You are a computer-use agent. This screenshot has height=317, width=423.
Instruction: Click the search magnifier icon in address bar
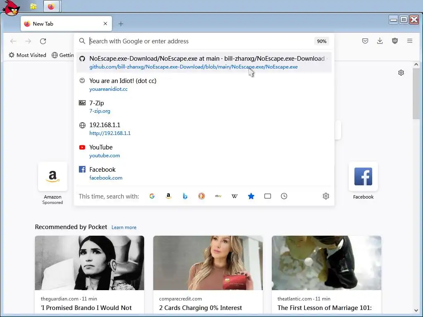(x=82, y=41)
